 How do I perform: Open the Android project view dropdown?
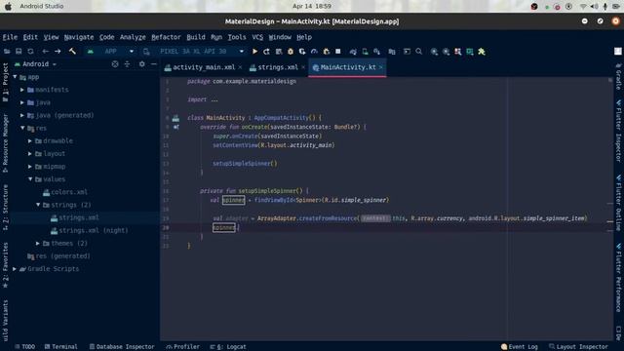pos(35,64)
